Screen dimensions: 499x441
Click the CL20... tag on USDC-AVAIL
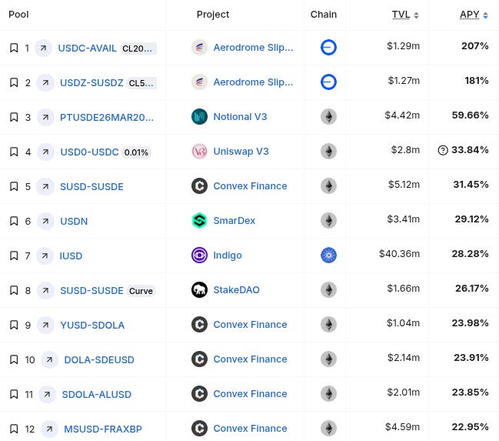[138, 48]
